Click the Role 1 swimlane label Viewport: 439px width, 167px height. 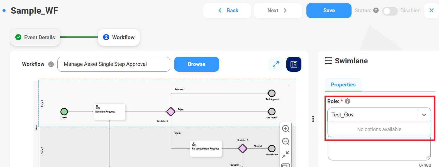42,104
